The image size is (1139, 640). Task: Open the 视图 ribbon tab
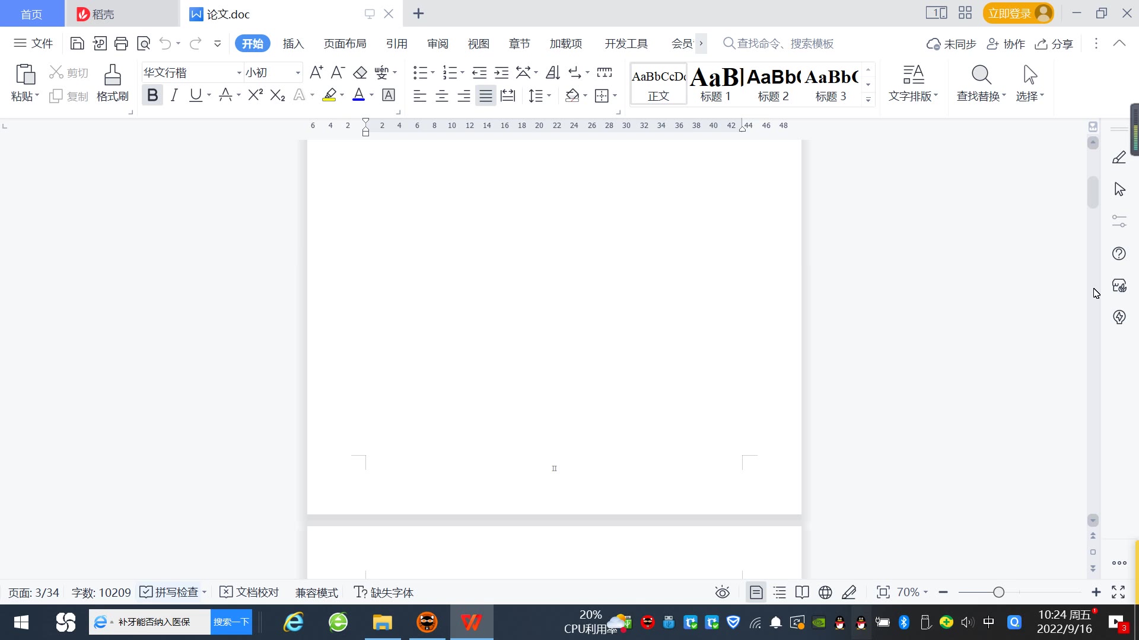478,43
